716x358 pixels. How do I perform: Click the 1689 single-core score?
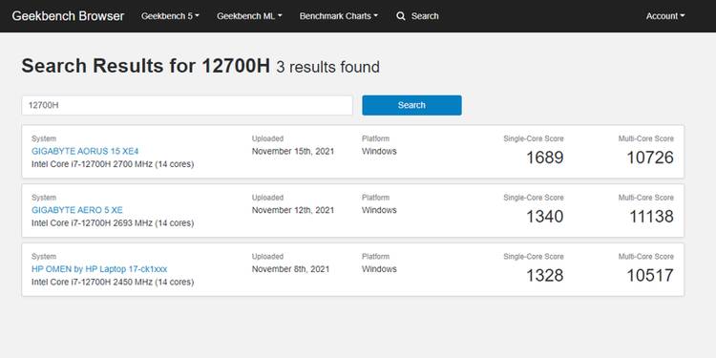pos(545,158)
